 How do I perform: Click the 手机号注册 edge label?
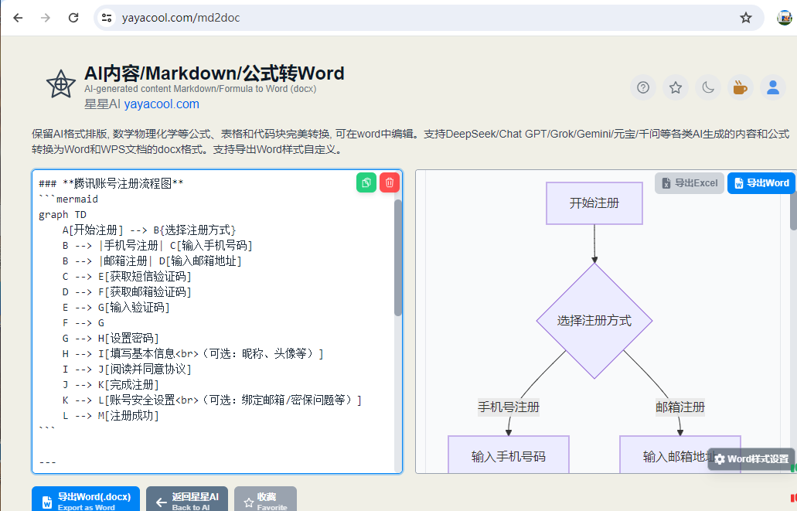(509, 407)
